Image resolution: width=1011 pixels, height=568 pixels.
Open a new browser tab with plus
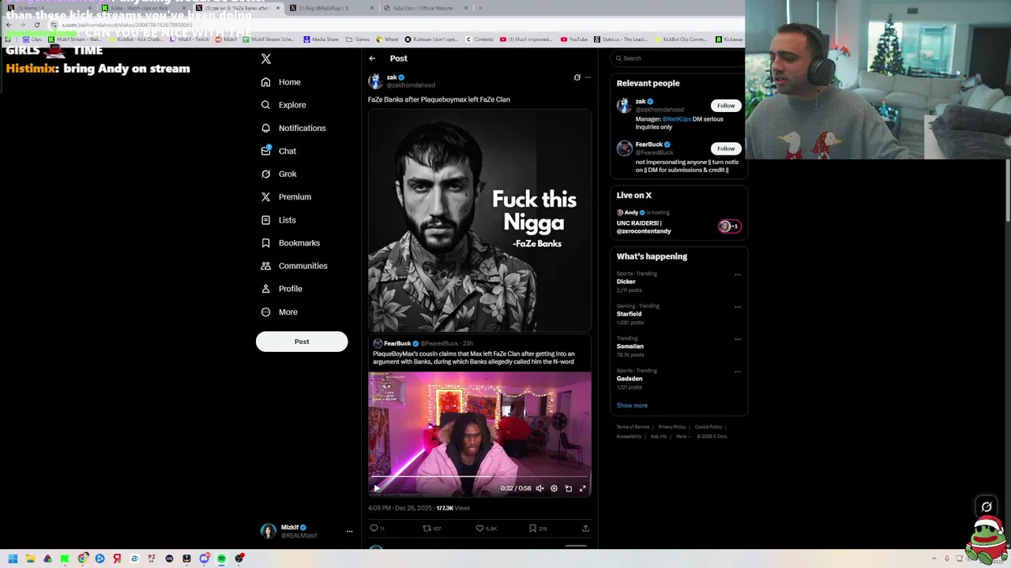click(479, 8)
